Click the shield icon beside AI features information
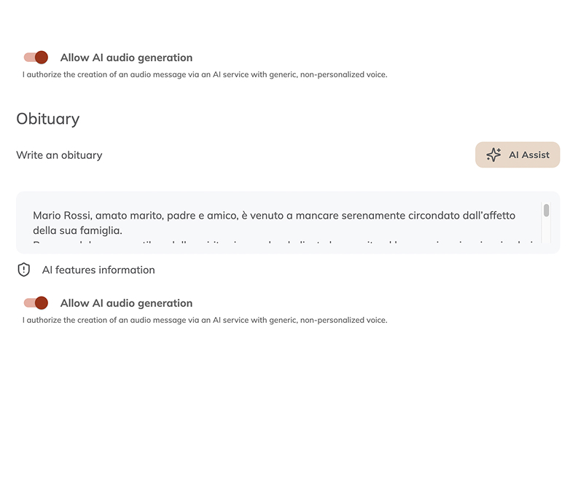 (24, 270)
